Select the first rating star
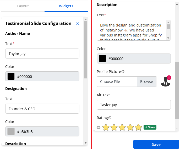Viewport: 180px width, 149px height. coord(106,127)
